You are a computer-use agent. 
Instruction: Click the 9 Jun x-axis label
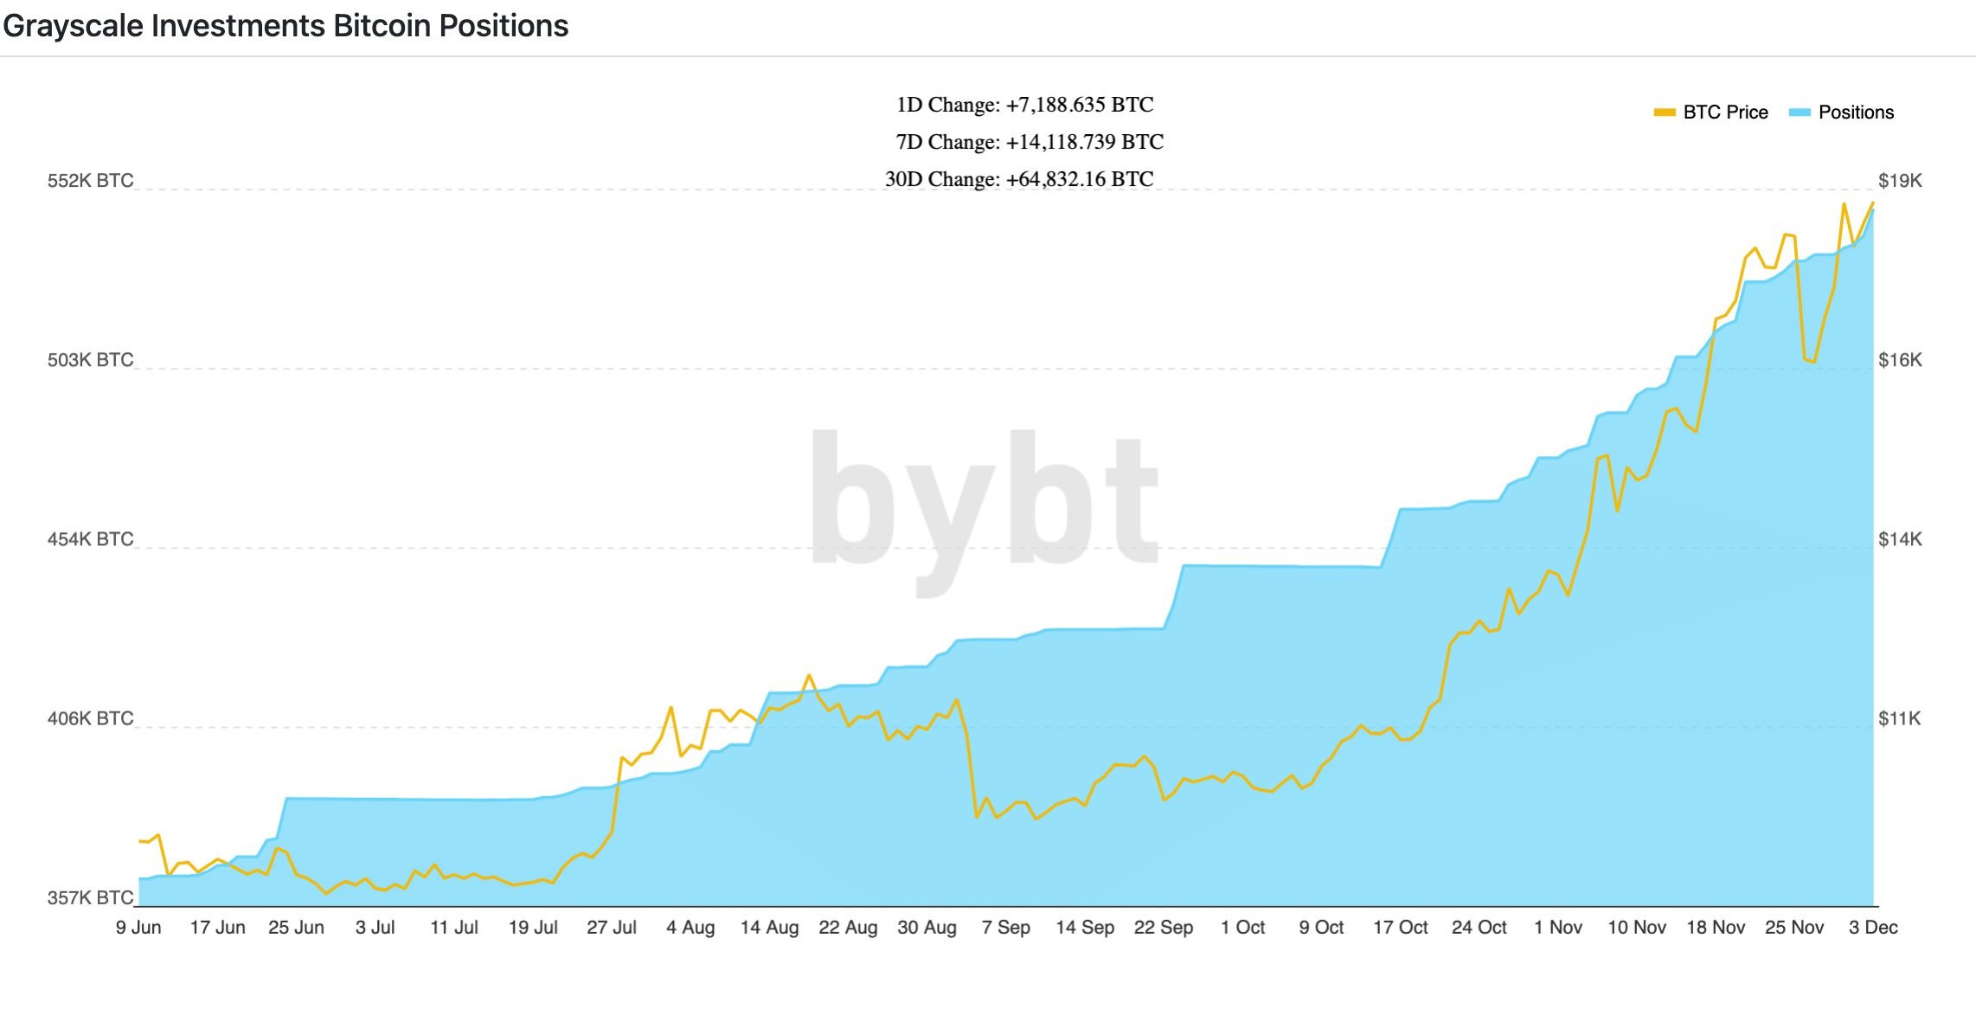point(138,928)
